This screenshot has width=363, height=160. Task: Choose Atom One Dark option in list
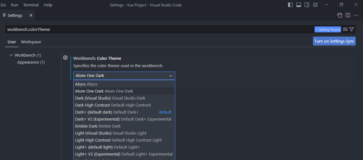coord(124,91)
